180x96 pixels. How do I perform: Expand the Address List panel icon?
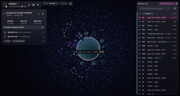pyautogui.click(x=177, y=4)
